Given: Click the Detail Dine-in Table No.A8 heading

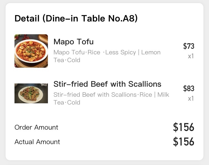Looking at the screenshot, I should pos(76,18).
